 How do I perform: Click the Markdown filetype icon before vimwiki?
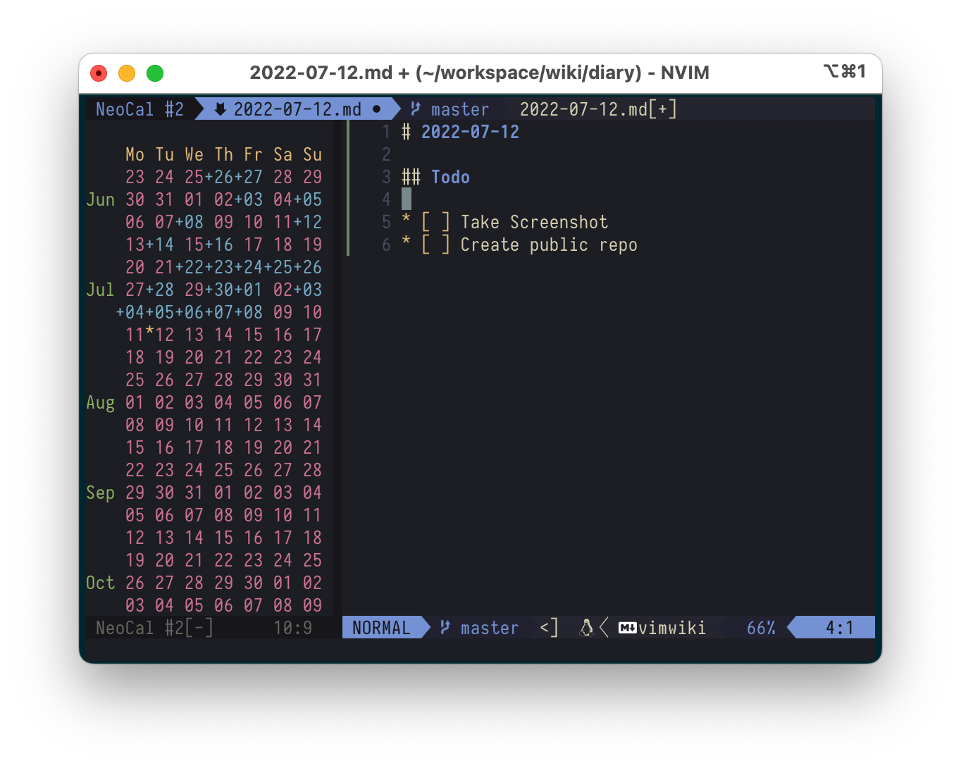[x=628, y=627]
